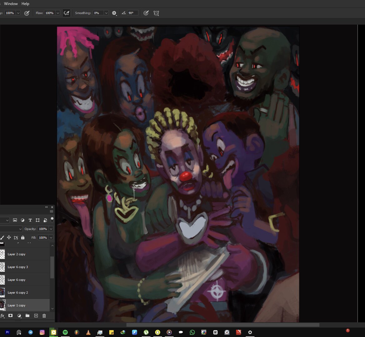Click the brush angle icon
Image resolution: width=365 pixels, height=337 pixels.
coord(124,13)
